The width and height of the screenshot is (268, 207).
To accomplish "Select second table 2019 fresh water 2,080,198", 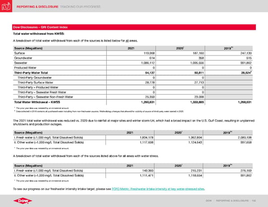I will pyautogui.click(x=245, y=138).
